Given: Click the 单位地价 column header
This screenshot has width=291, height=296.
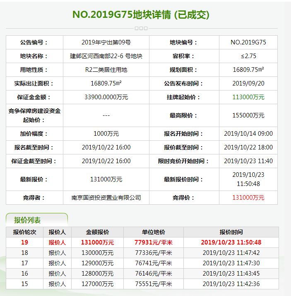Looking at the screenshot, I should point(154,232).
